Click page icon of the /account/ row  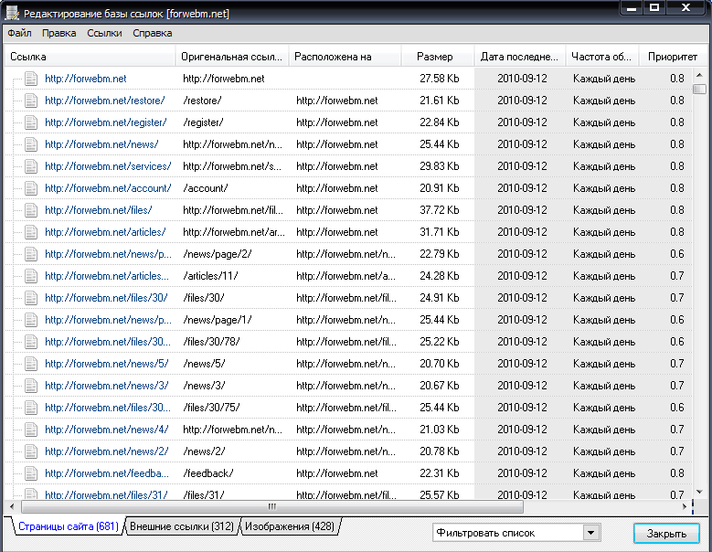(x=31, y=188)
